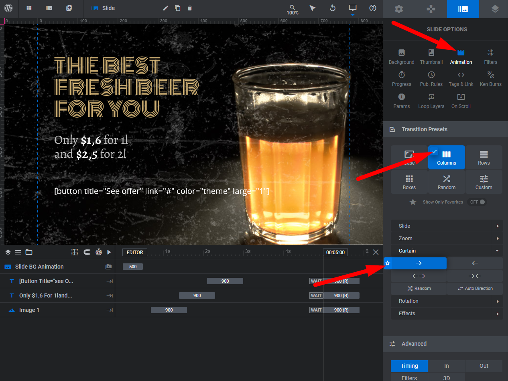Open Tags & Link options
This screenshot has height=381, width=508.
tap(461, 79)
